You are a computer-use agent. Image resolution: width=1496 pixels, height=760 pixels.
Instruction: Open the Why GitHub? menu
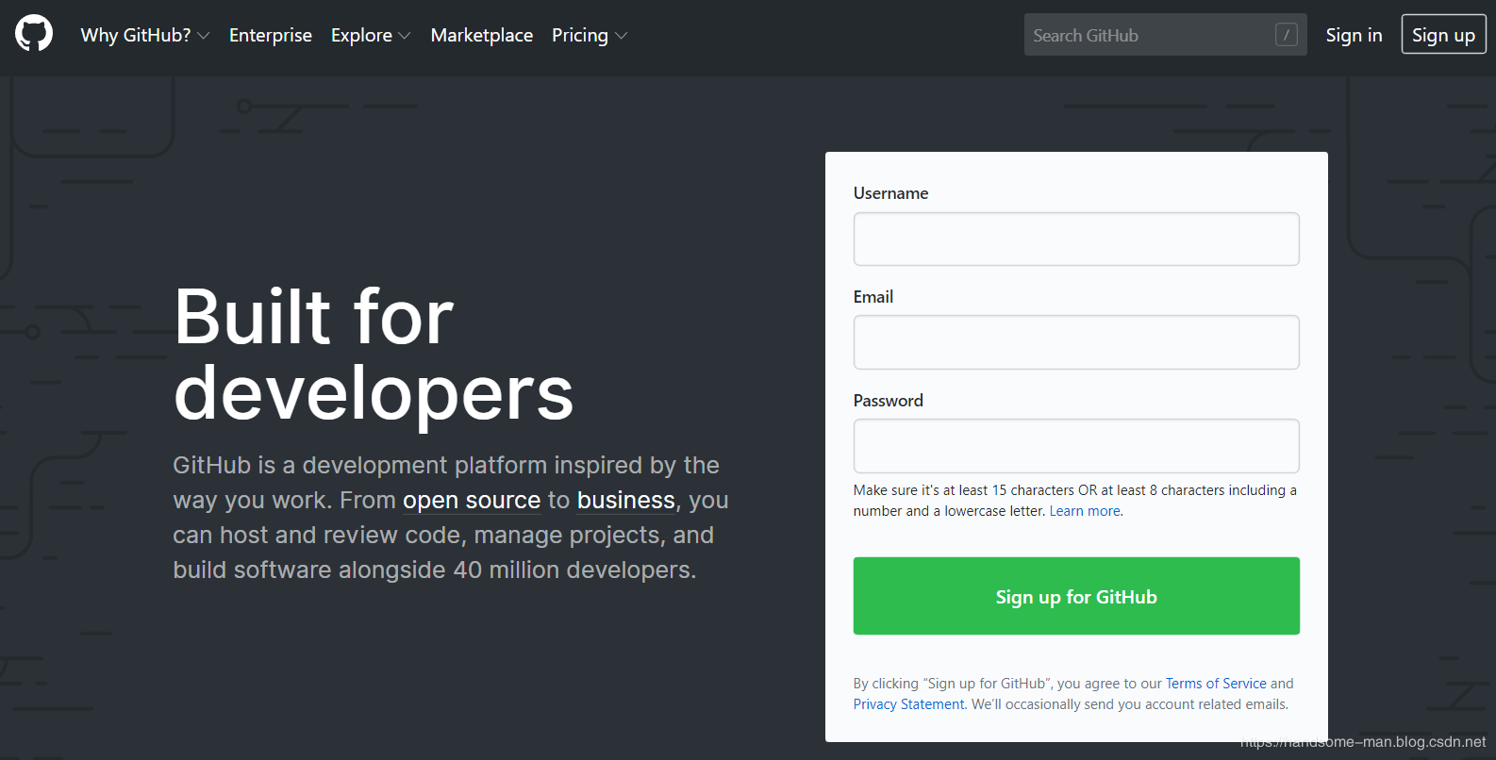[x=136, y=35]
